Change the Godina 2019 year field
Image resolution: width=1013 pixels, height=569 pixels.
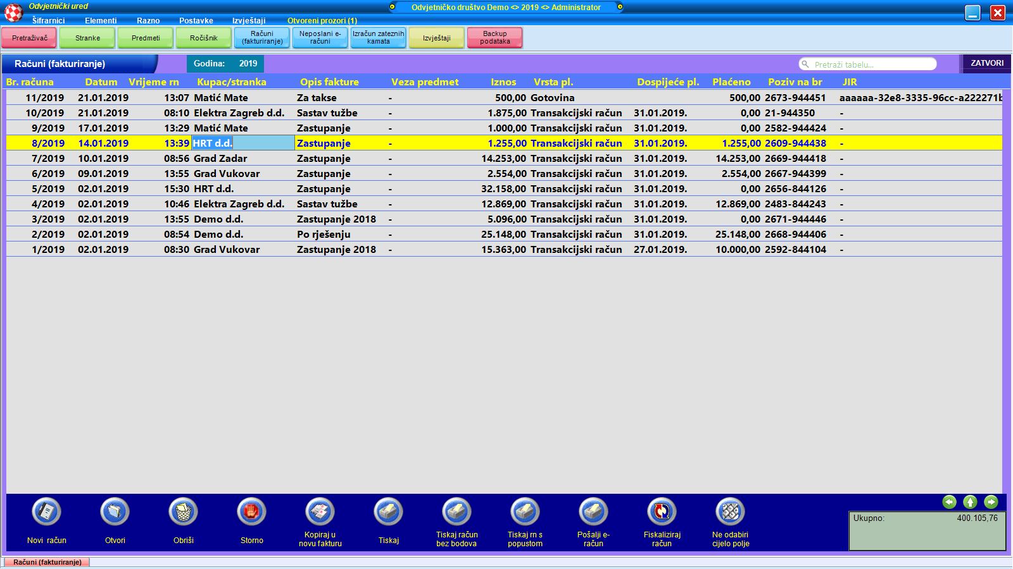[248, 64]
